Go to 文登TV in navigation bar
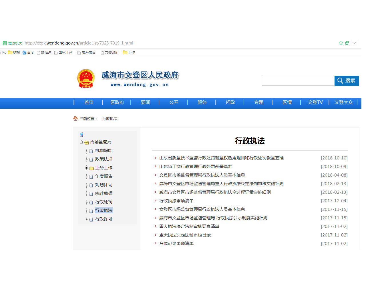 pyautogui.click(x=315, y=102)
